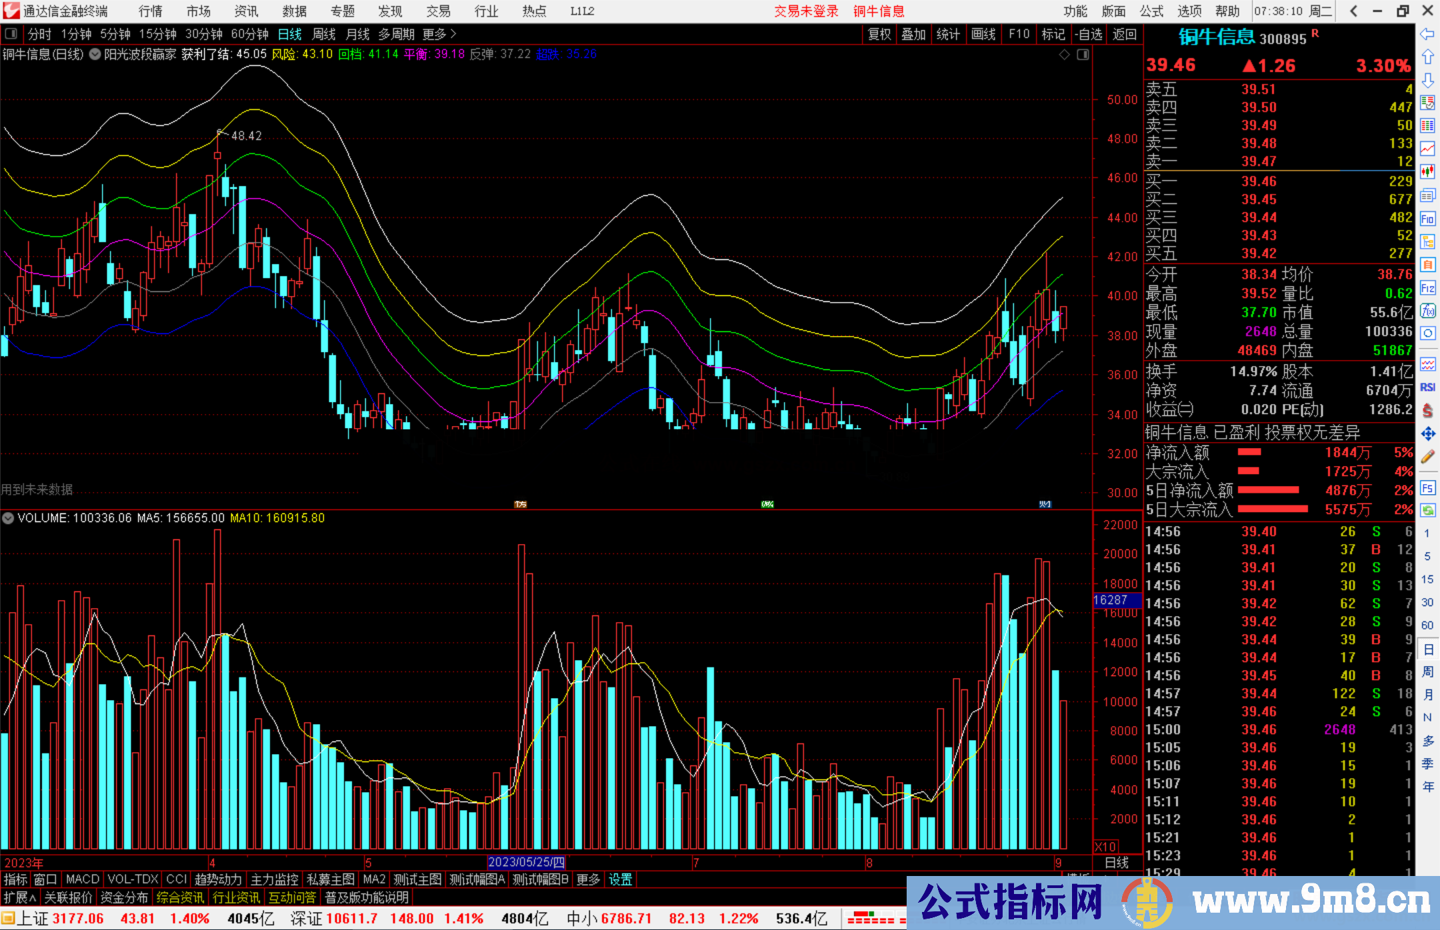Click the green refresh icon in sidebar

(x=1427, y=510)
